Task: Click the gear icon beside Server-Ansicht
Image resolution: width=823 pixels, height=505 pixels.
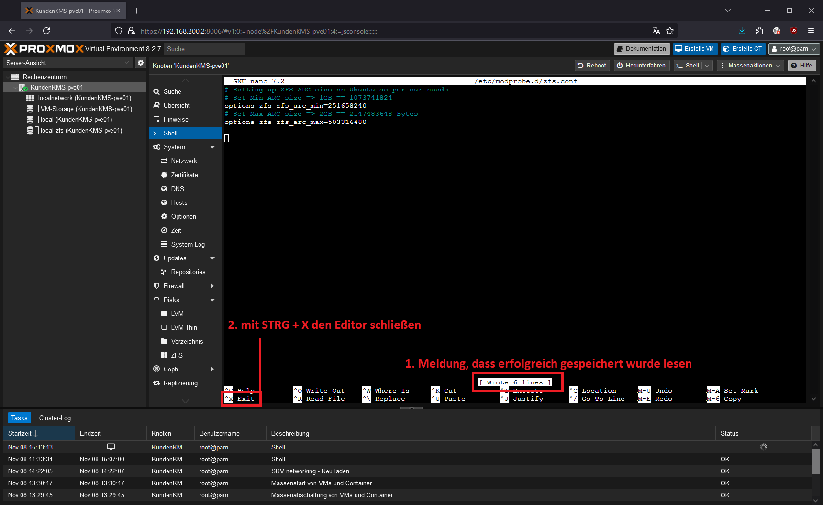Action: tap(140, 63)
